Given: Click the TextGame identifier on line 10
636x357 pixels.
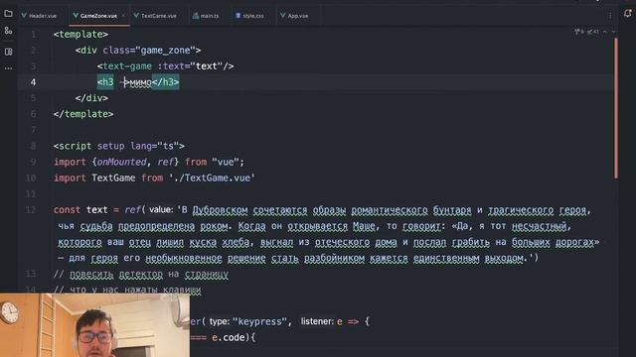Looking at the screenshot, I should (x=113, y=178).
